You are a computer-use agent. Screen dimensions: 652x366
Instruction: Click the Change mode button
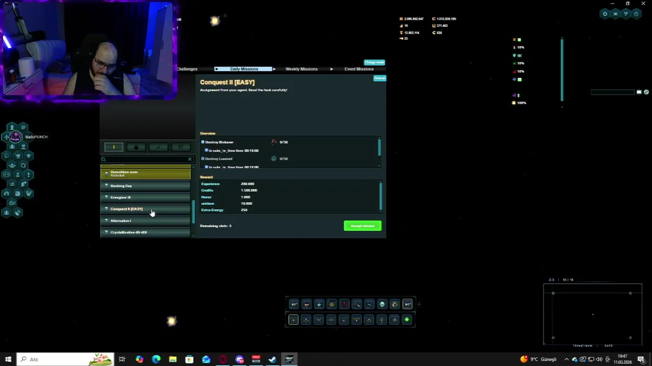[x=374, y=63]
